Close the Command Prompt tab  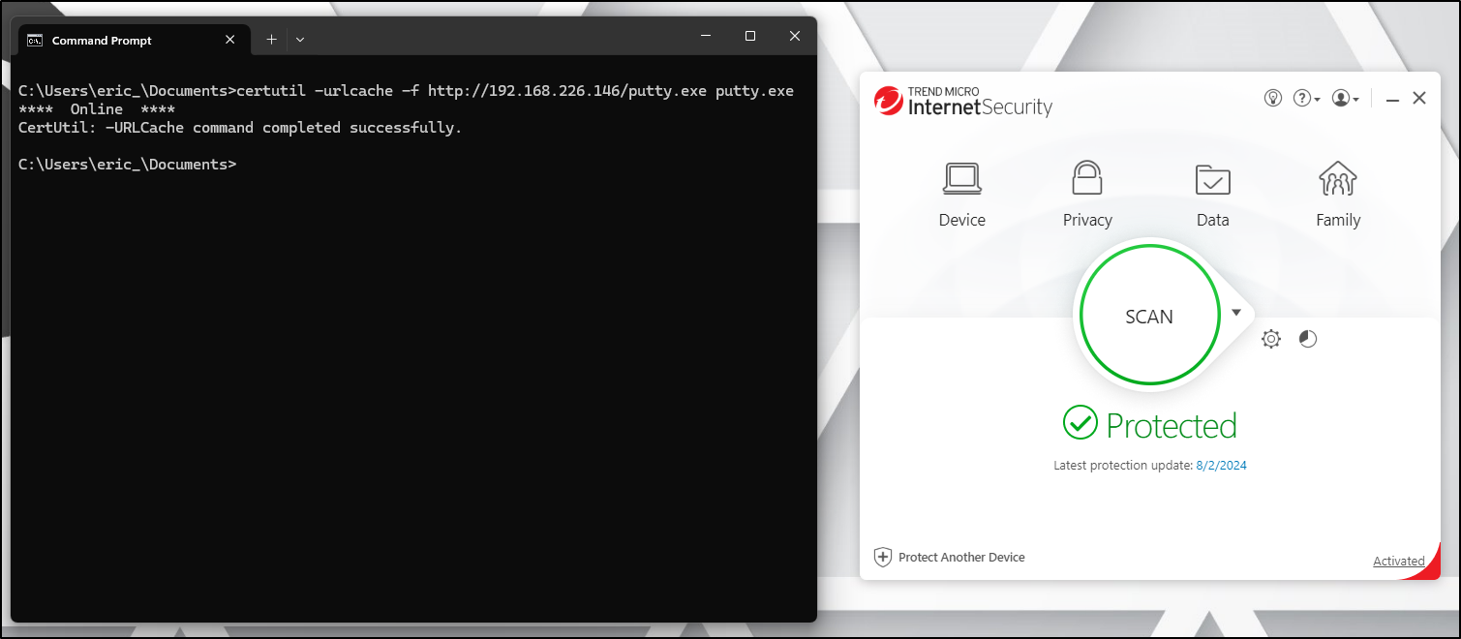click(x=229, y=40)
